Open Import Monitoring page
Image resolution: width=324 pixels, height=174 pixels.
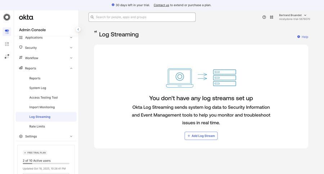pos(42,107)
